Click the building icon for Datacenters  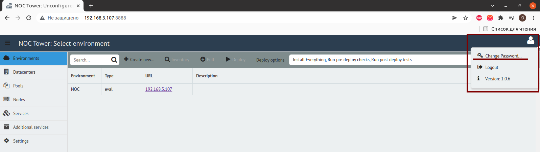coord(6,72)
